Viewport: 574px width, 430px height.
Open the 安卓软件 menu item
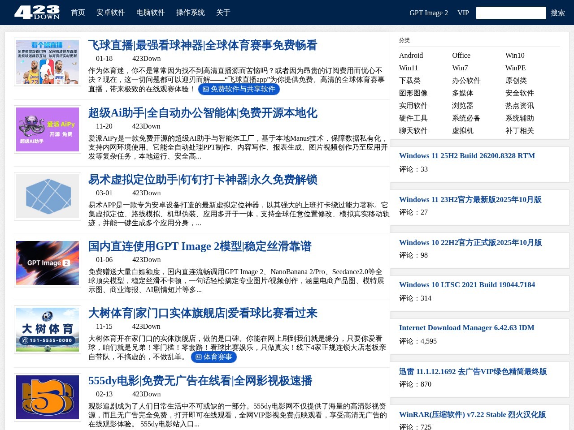[111, 13]
